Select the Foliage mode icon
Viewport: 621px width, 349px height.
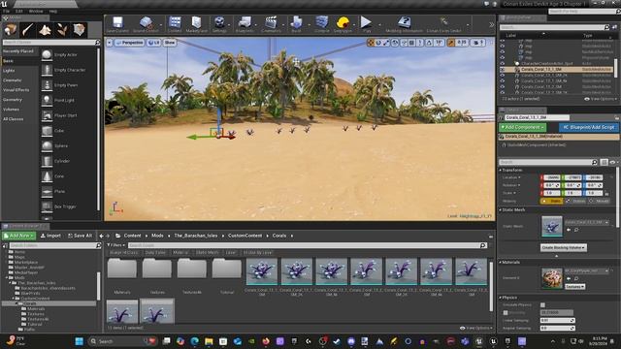[x=62, y=30]
